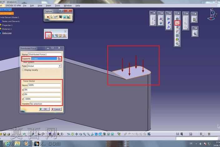Click the Y force component field
The image size is (220, 147).
[42, 94]
